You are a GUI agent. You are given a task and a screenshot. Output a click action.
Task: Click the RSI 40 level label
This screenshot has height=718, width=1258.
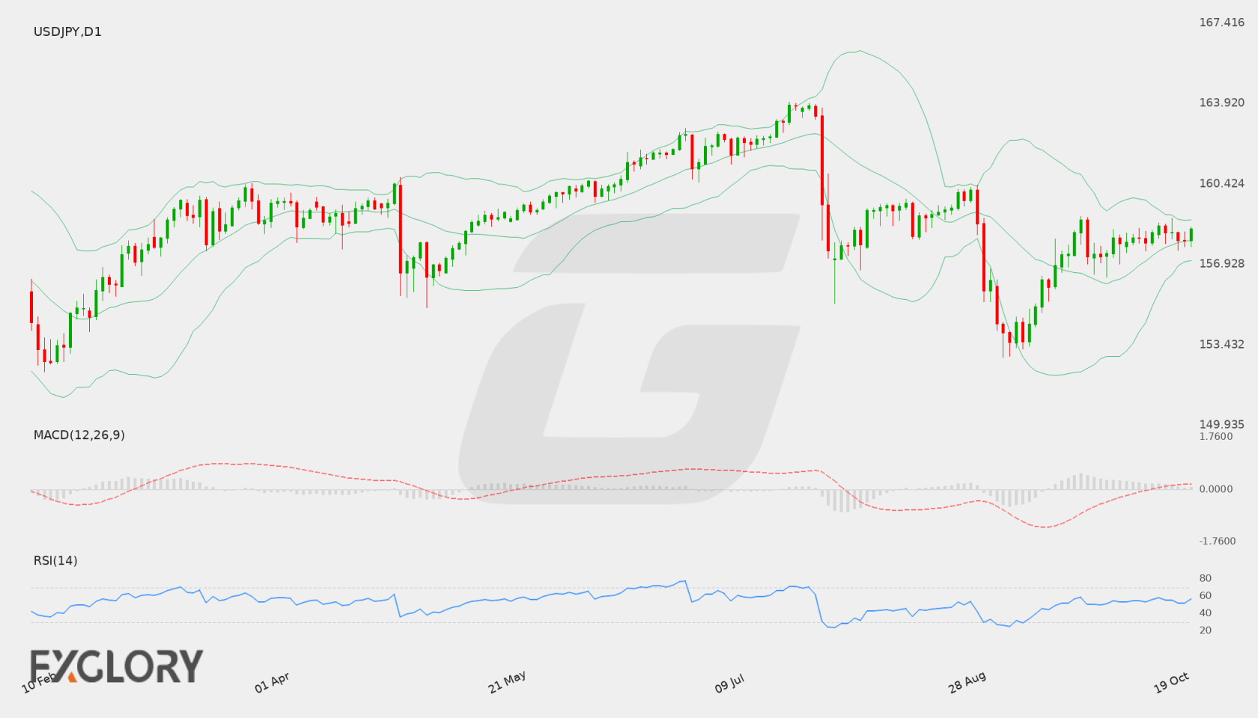(x=1206, y=613)
